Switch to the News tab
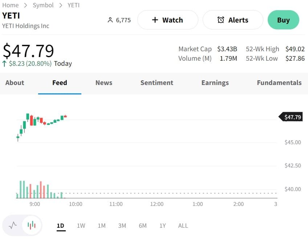The width and height of the screenshot is (308, 239). click(104, 83)
